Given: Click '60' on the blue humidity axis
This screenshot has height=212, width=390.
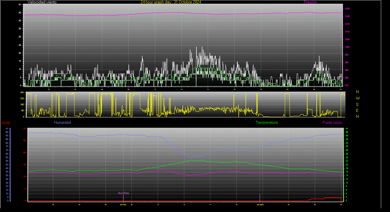Looking at the screenshot, I should coord(7,157).
